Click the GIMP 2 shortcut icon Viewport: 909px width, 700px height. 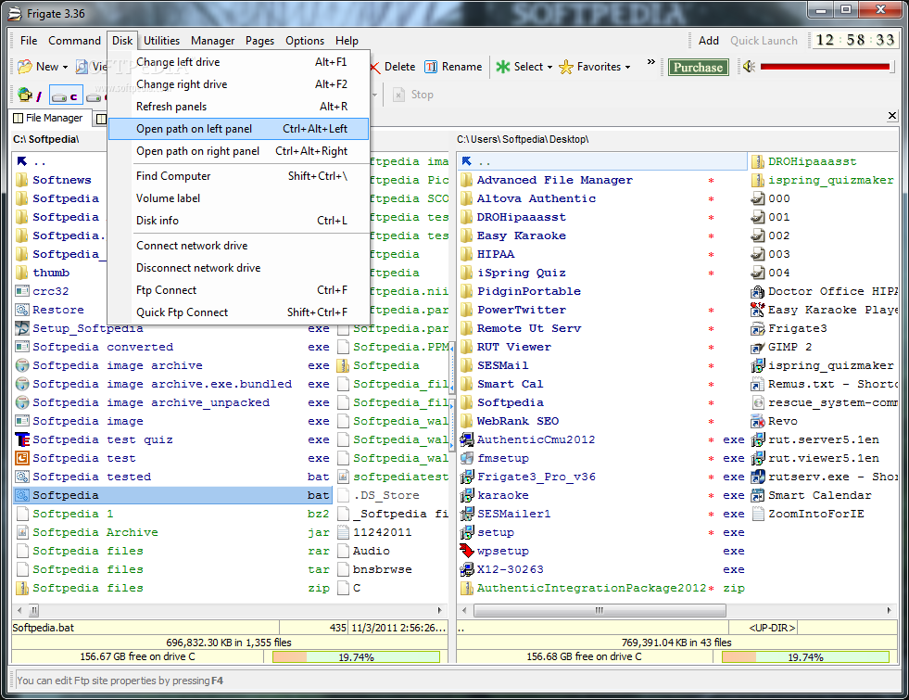click(757, 347)
